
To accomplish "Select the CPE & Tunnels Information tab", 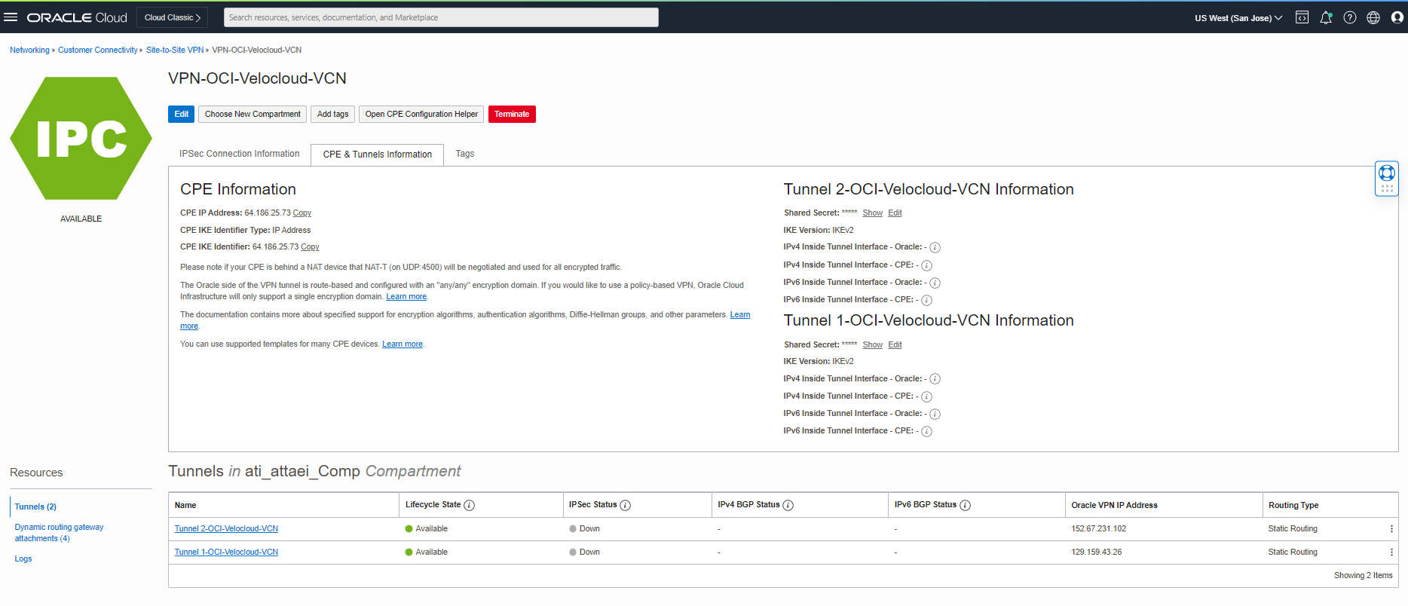I will (377, 155).
